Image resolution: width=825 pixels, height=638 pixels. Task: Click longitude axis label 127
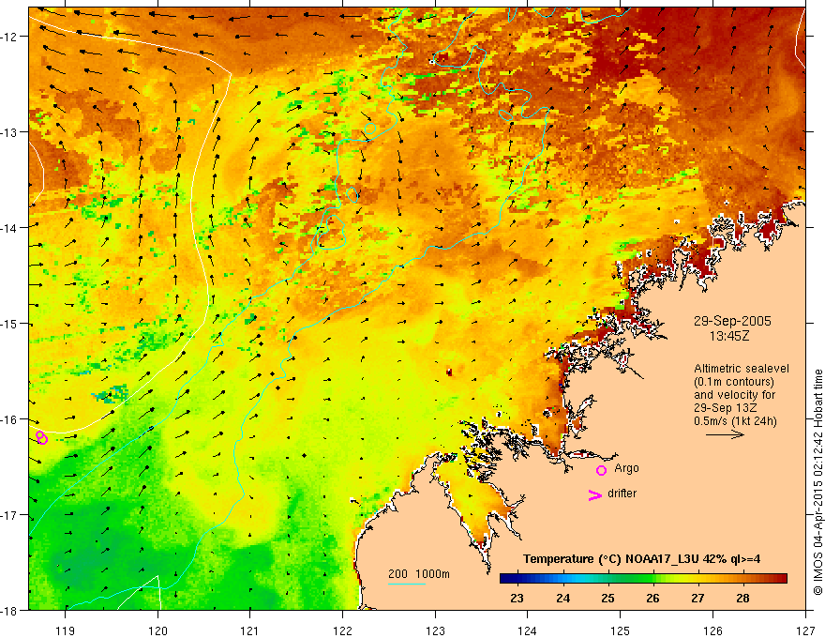[804, 630]
